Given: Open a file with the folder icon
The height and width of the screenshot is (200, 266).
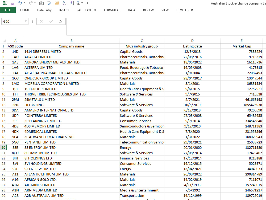Looking at the screenshot, I should (x=57, y=3).
